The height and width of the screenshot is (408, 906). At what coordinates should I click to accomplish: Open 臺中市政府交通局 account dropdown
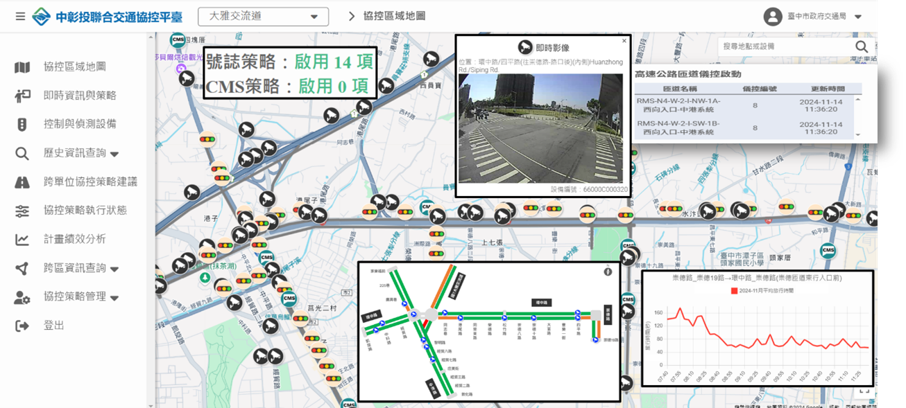(x=857, y=17)
